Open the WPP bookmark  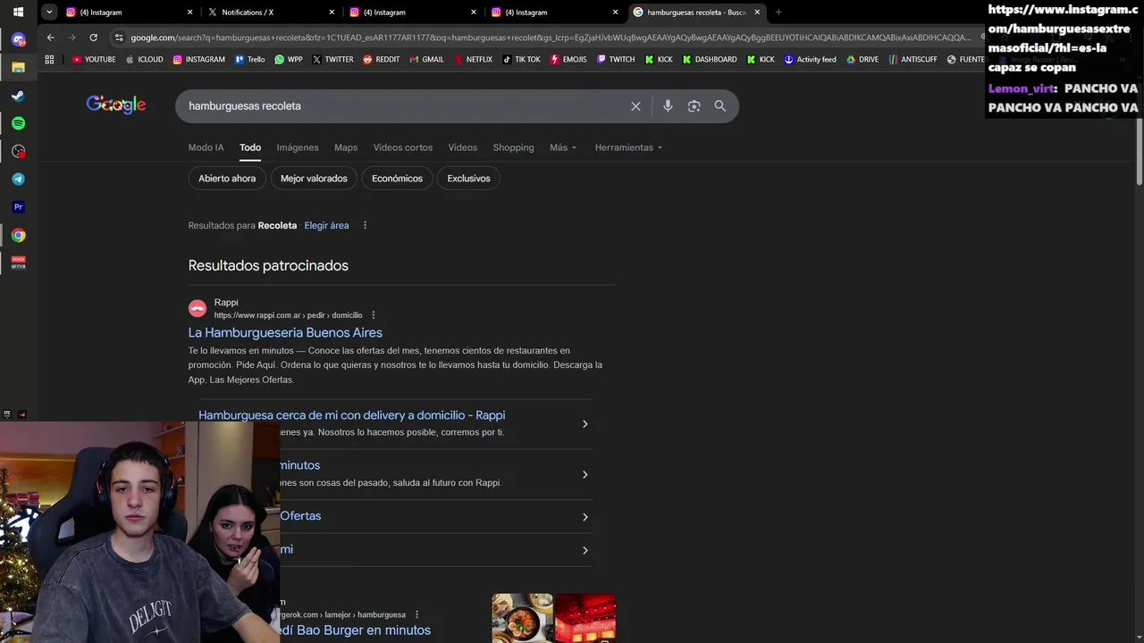click(x=289, y=60)
